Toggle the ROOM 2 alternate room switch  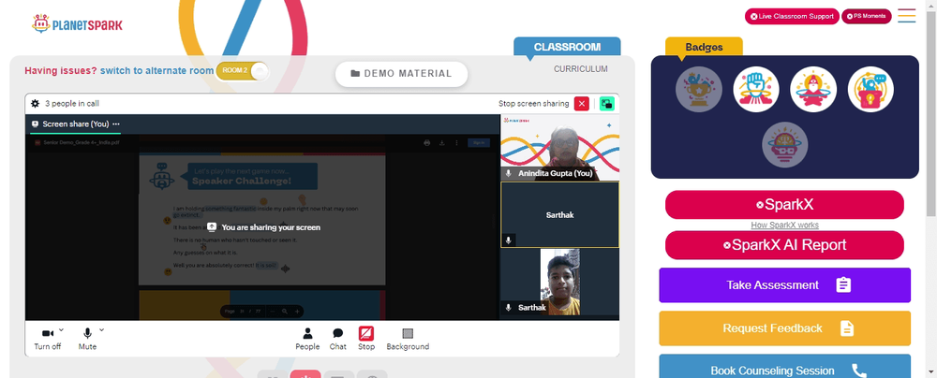point(242,70)
